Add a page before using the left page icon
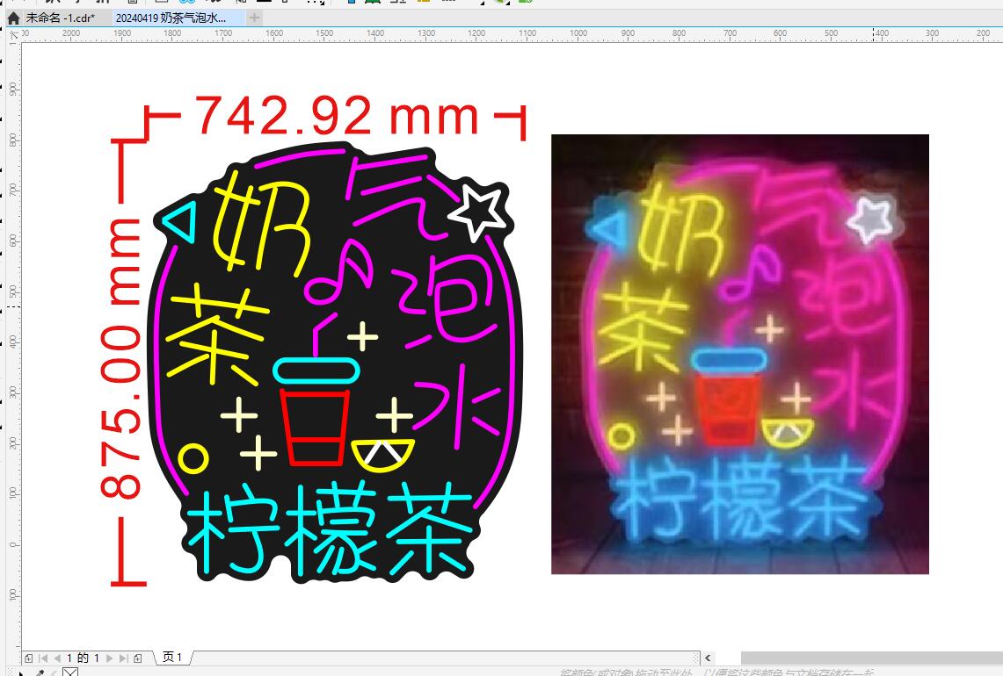The height and width of the screenshot is (676, 1003). click(x=29, y=658)
